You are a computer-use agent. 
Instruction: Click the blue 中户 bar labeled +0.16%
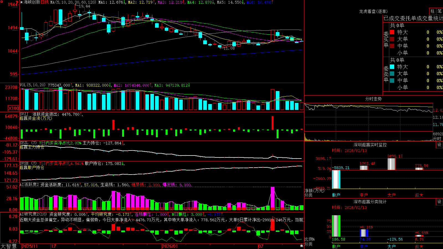click(x=364, y=233)
